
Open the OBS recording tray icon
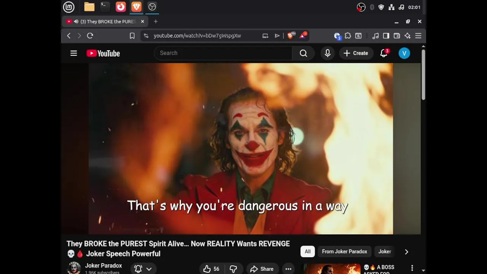click(361, 7)
